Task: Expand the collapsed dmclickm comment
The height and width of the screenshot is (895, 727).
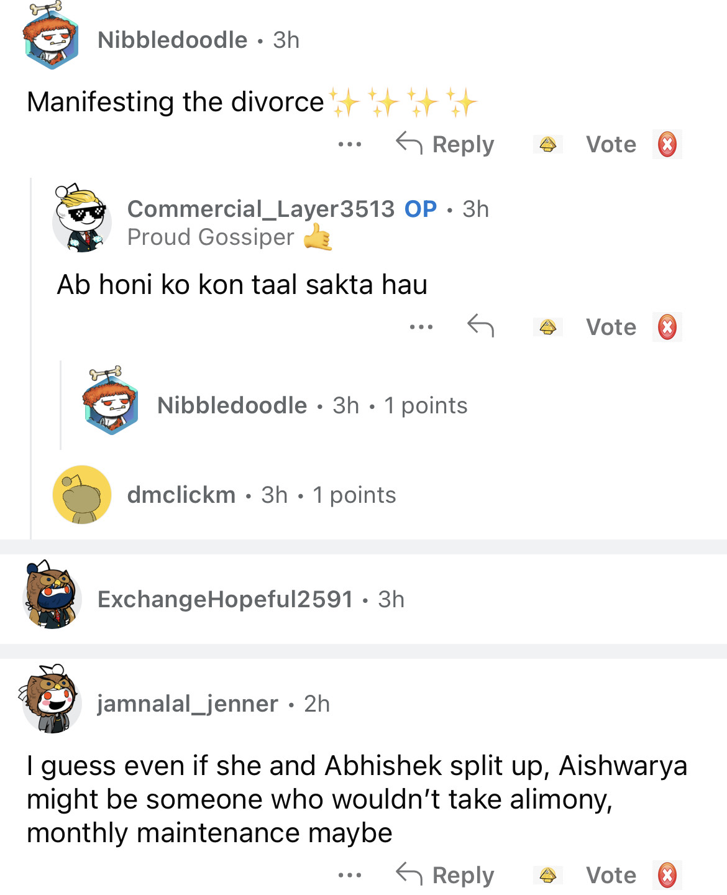Action: pyautogui.click(x=261, y=495)
